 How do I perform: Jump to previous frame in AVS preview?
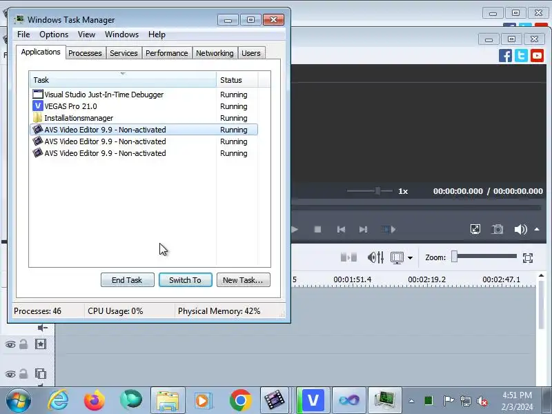341,230
